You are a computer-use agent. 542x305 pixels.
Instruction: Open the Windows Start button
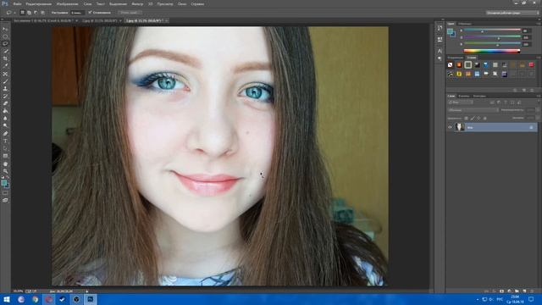(7, 299)
